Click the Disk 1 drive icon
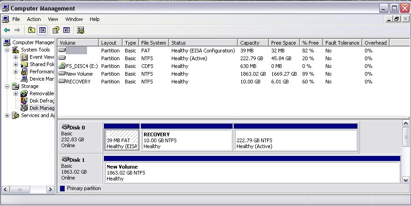411x206 pixels. point(65,160)
